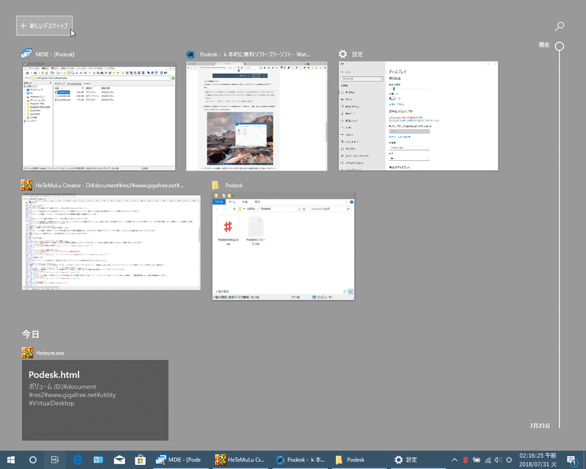Switch to 設定 taskbar button
This screenshot has height=469, width=586.
419,460
